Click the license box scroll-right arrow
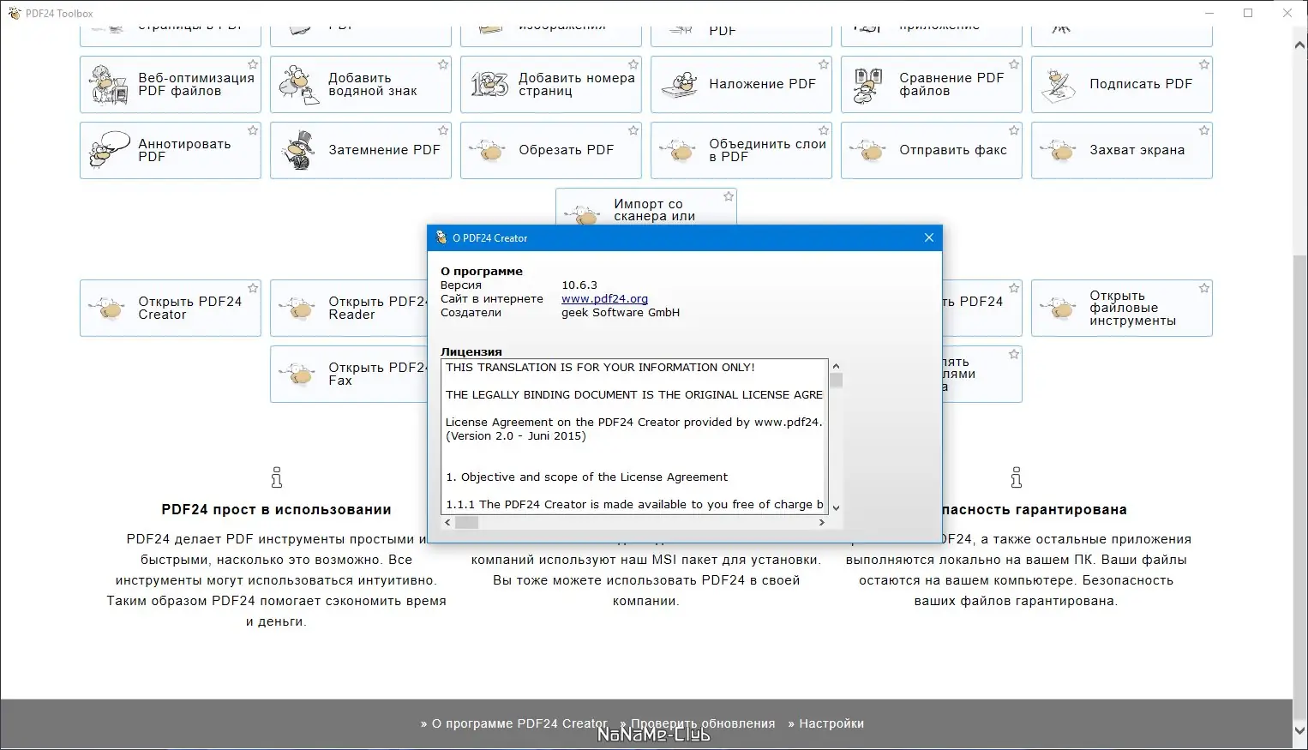 822,522
